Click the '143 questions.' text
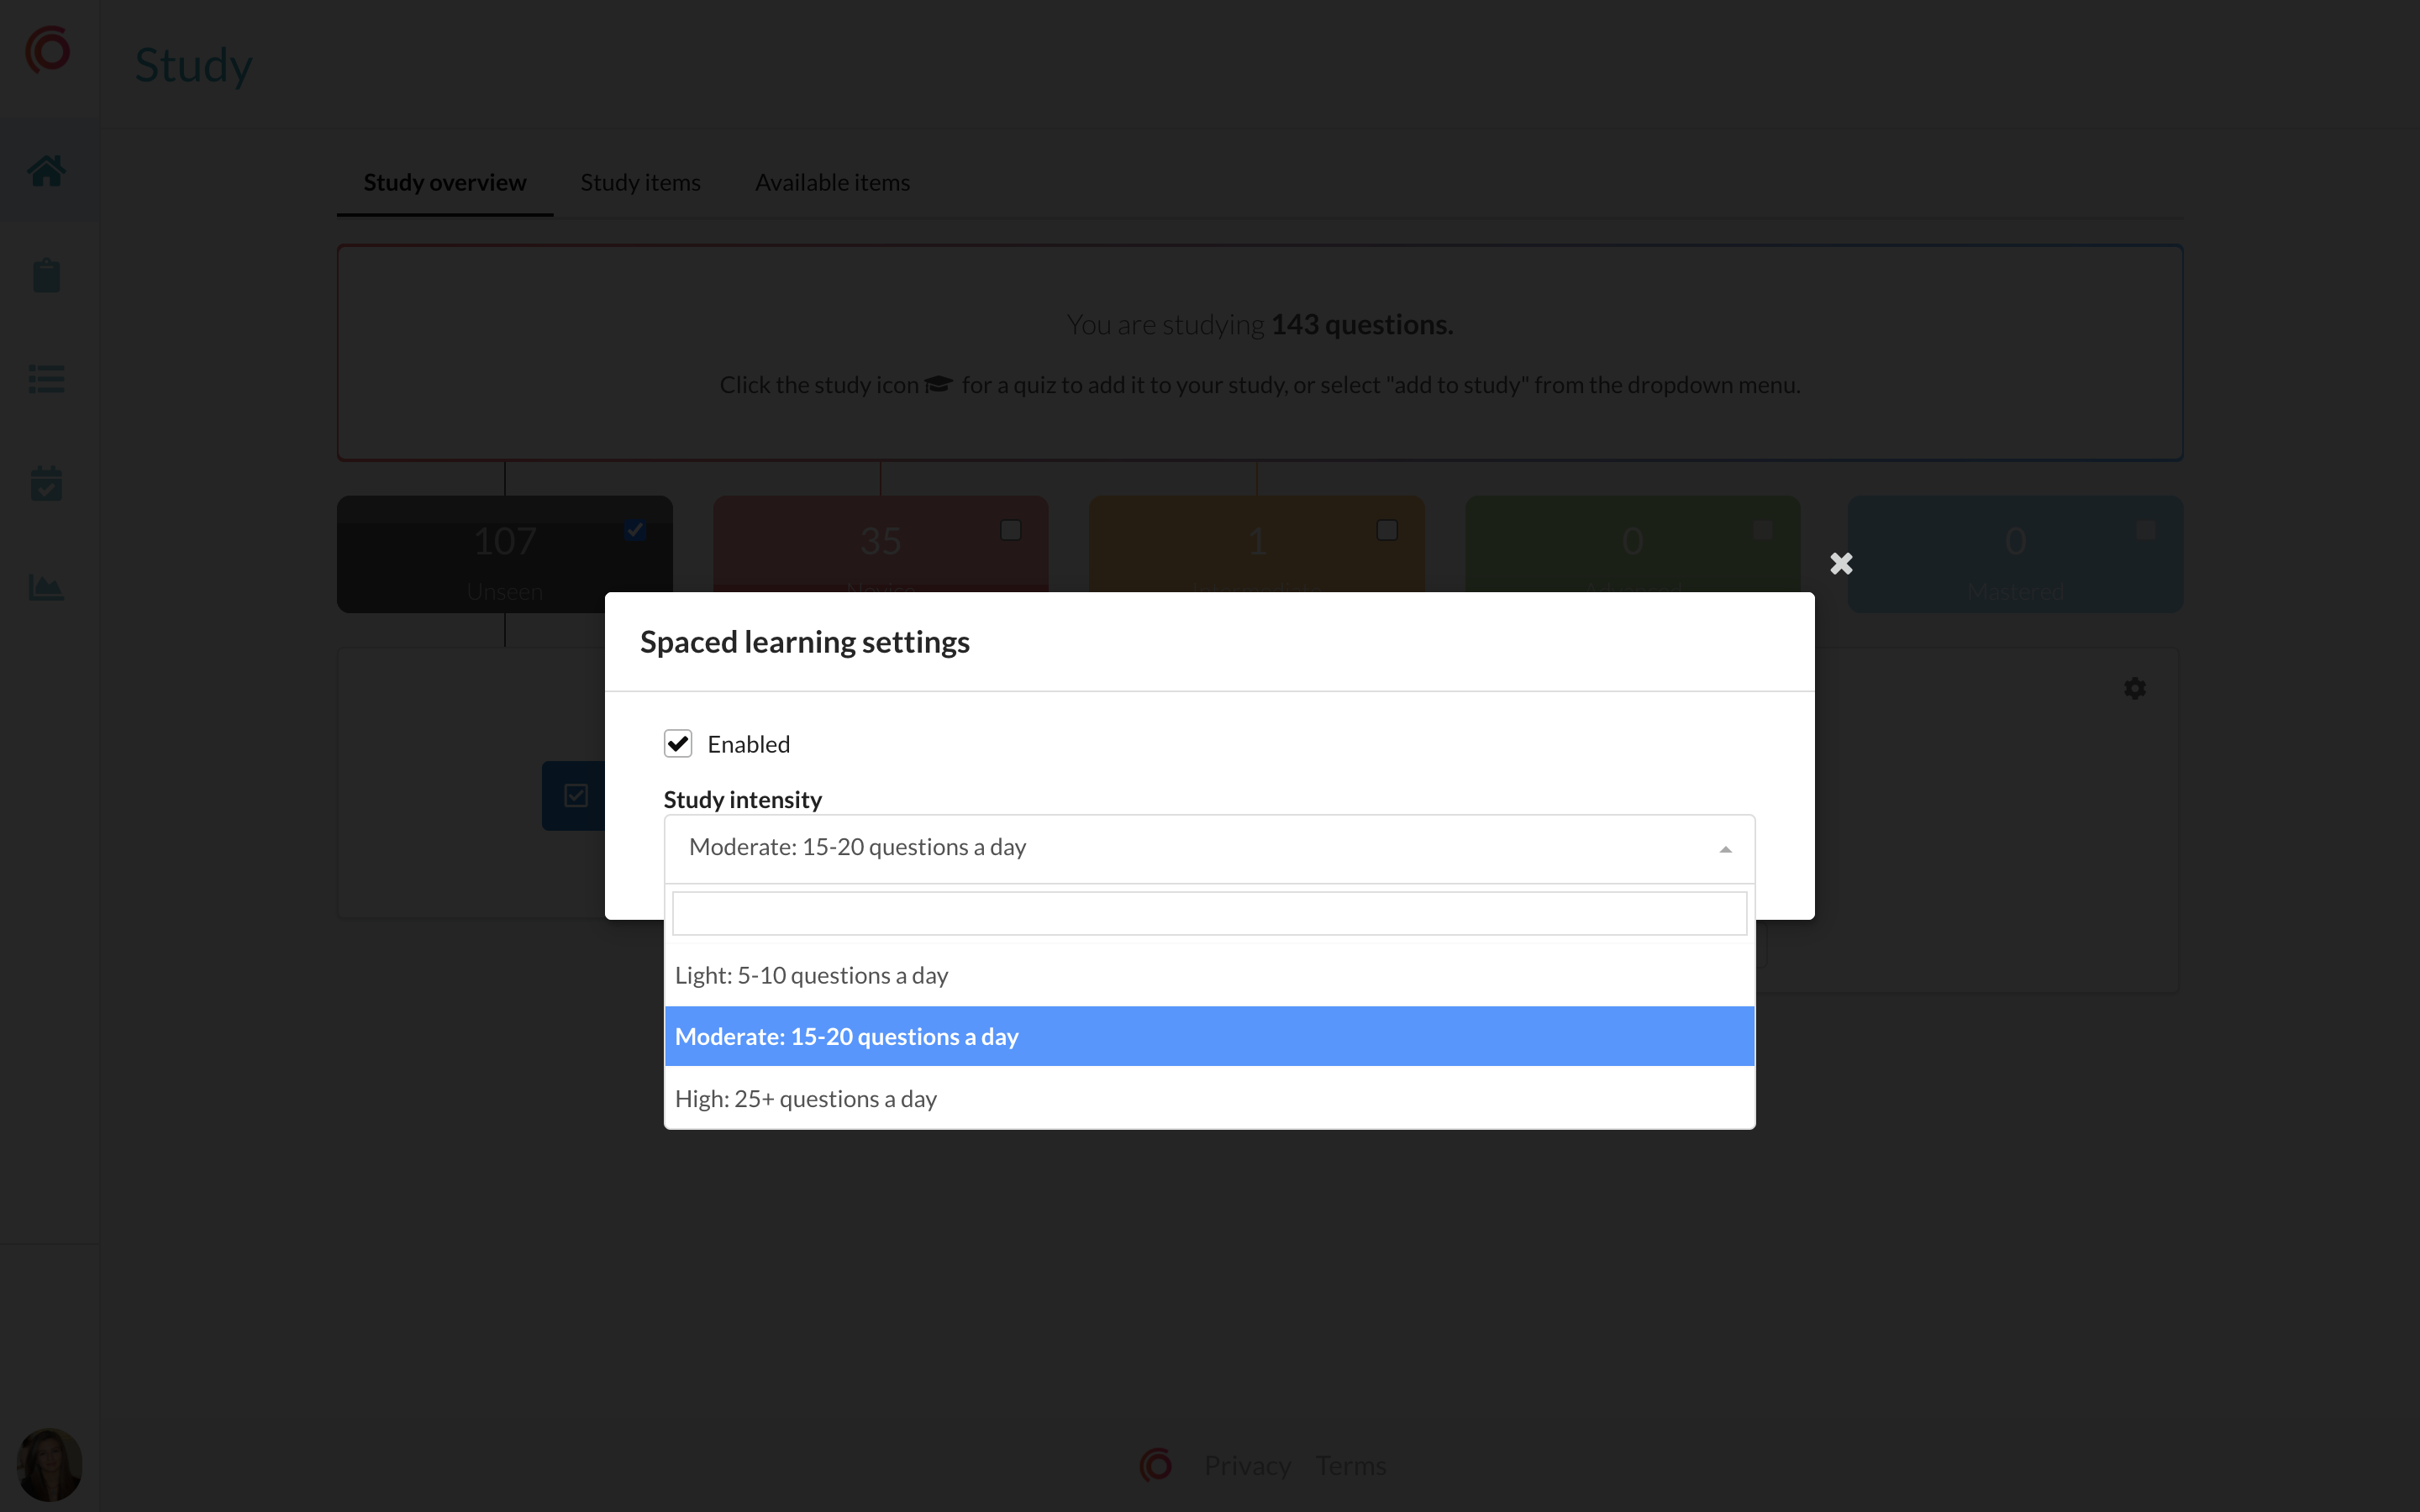 pos(1361,324)
